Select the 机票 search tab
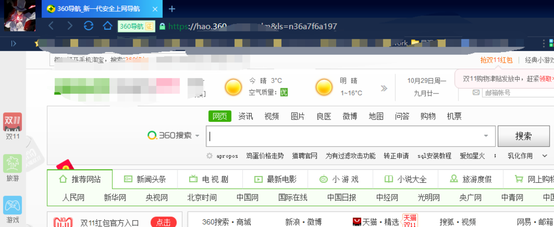Image resolution: width=554 pixels, height=227 pixels. (454, 116)
